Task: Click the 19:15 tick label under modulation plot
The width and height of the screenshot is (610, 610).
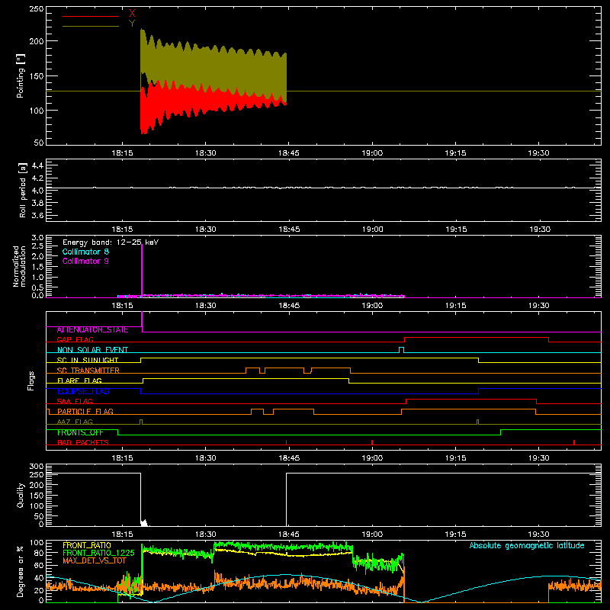Action: click(x=455, y=306)
